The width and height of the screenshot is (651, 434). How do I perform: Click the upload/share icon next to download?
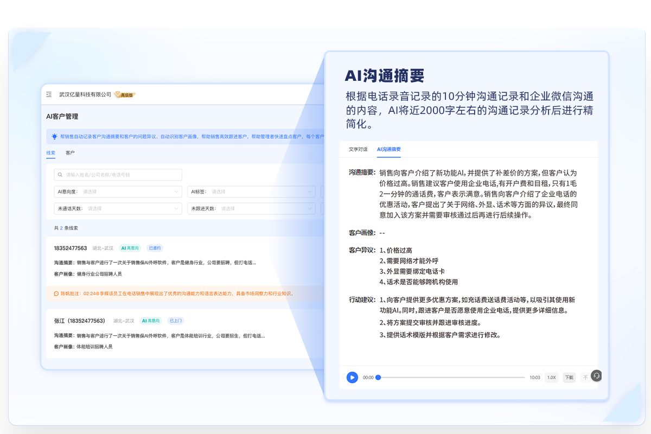click(x=585, y=378)
